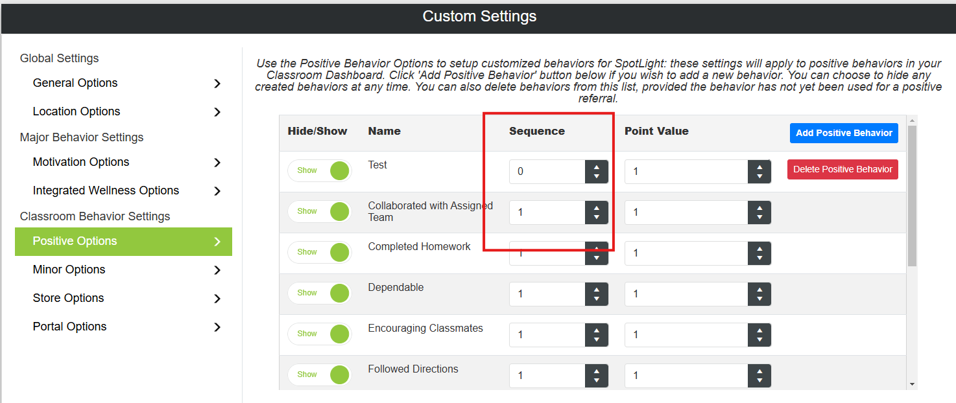Click Add Positive Behavior button
This screenshot has height=403, width=956.
[x=844, y=133]
